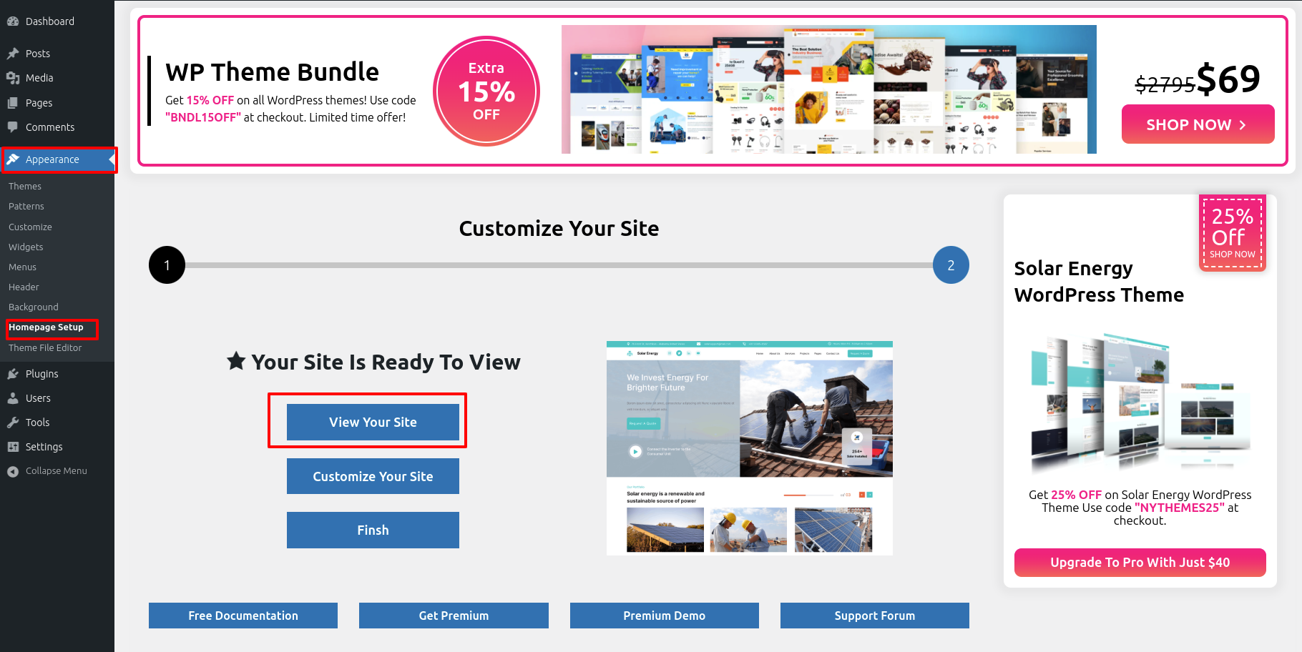Open the Customize submenu item

coord(30,227)
